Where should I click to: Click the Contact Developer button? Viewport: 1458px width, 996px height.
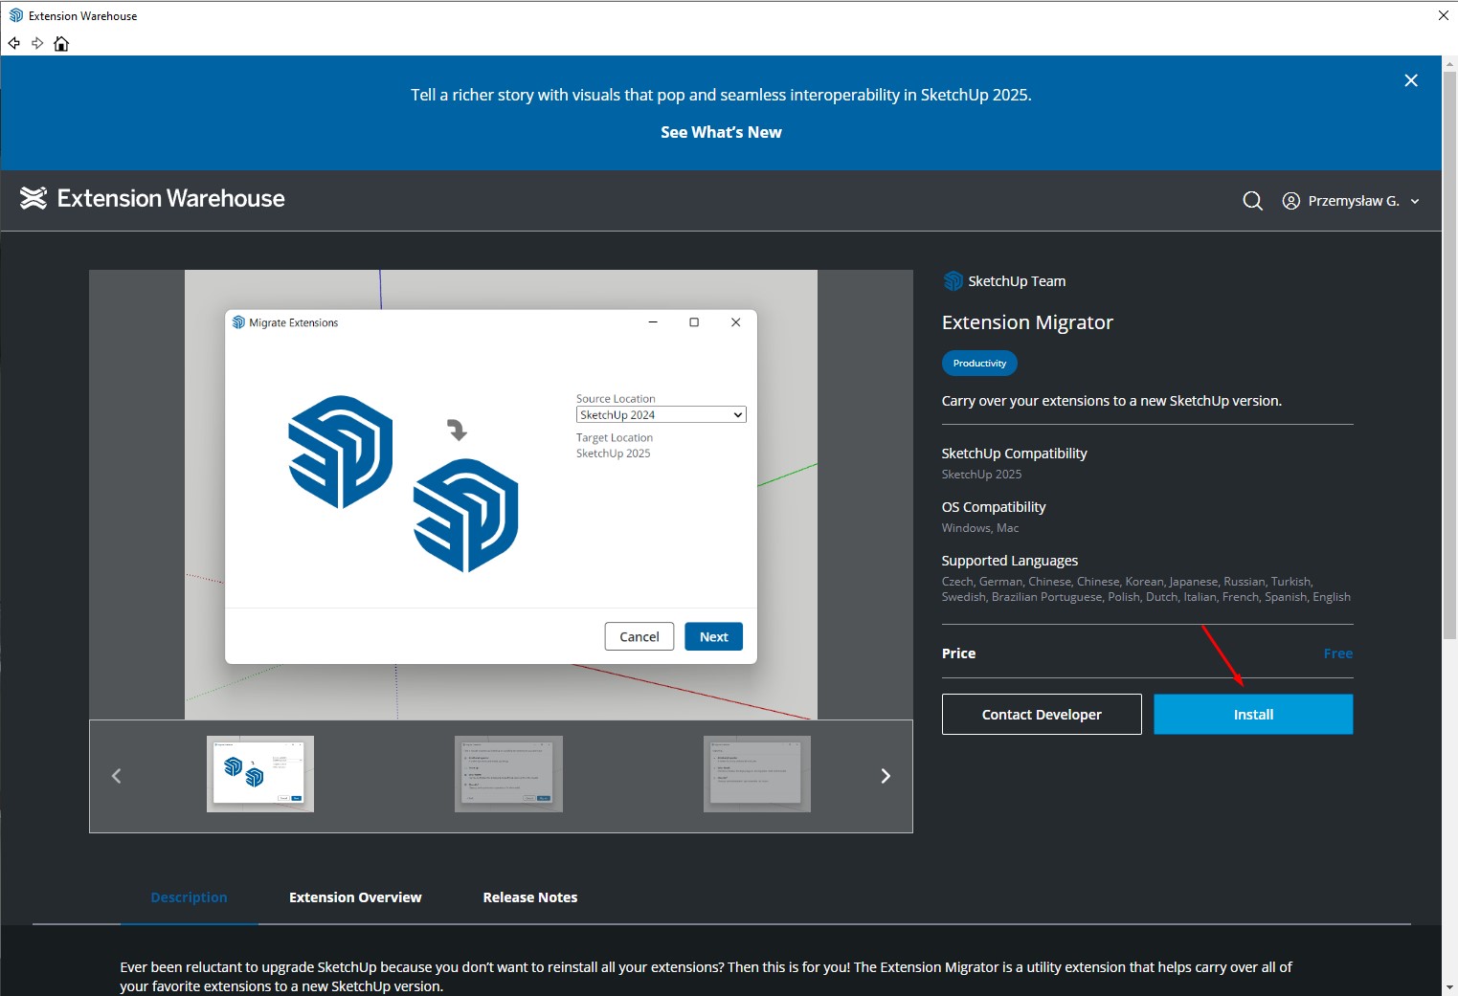coord(1042,715)
